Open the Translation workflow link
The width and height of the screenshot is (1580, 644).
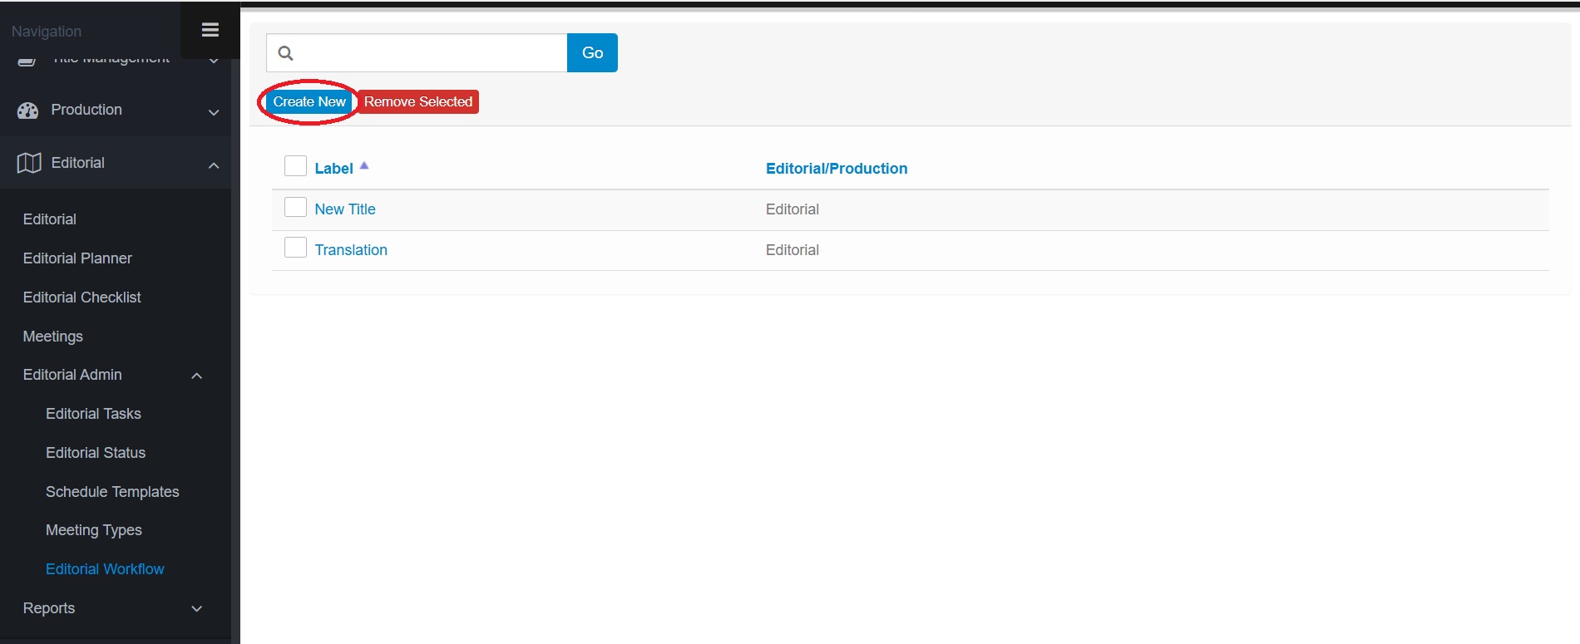pos(351,250)
